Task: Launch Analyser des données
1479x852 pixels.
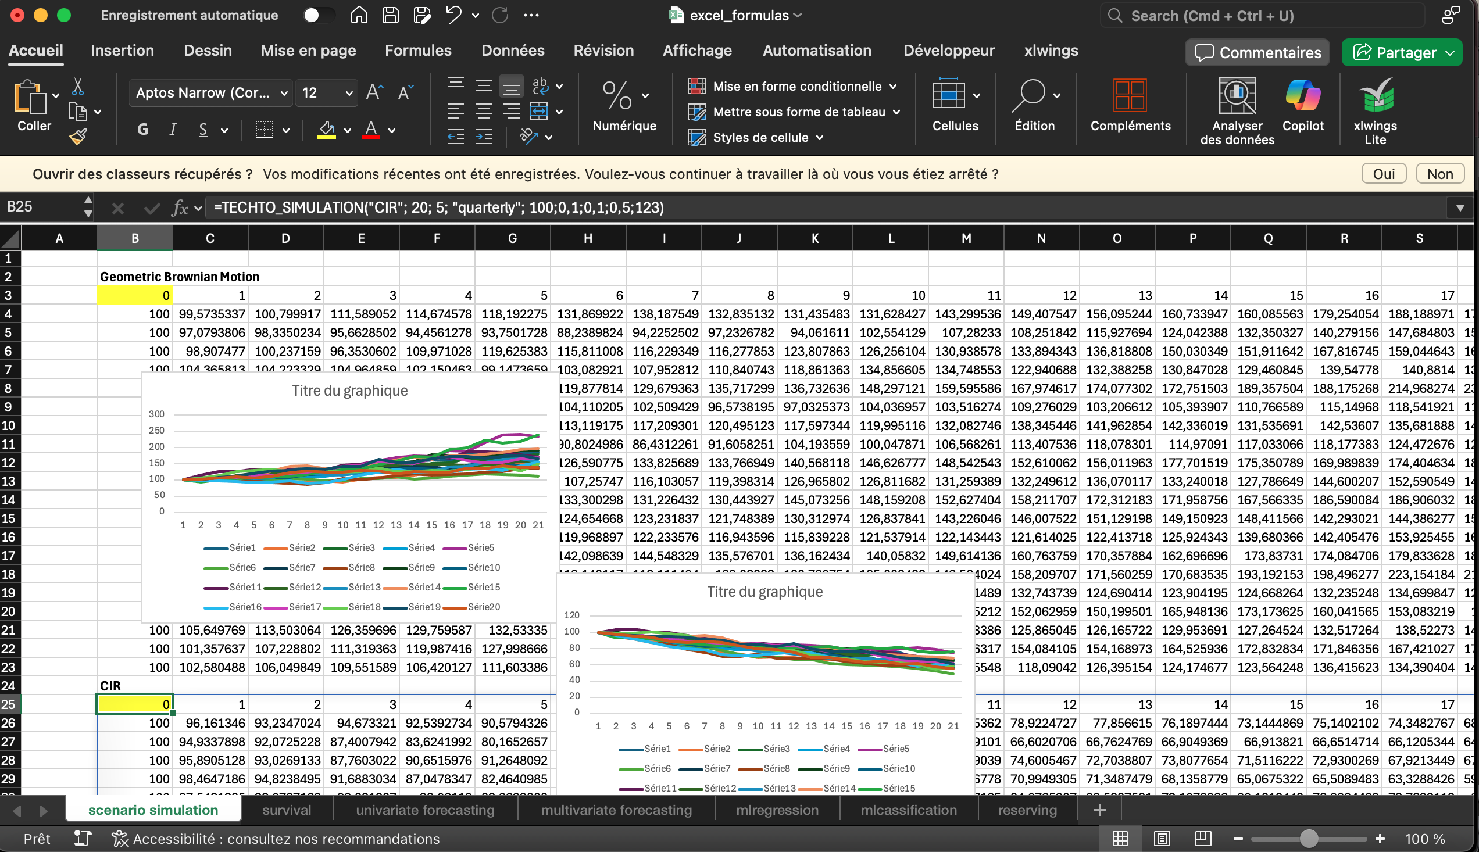Action: pyautogui.click(x=1237, y=111)
